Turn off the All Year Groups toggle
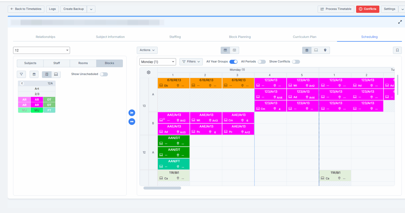 233,62
